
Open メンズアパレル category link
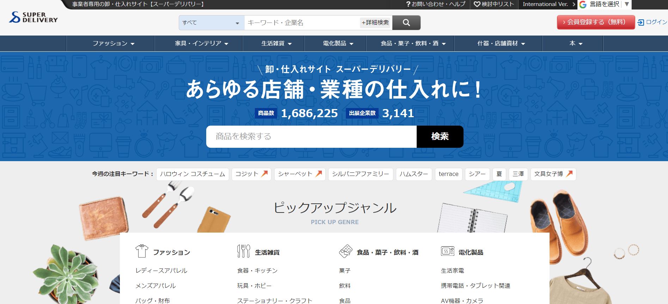(155, 286)
